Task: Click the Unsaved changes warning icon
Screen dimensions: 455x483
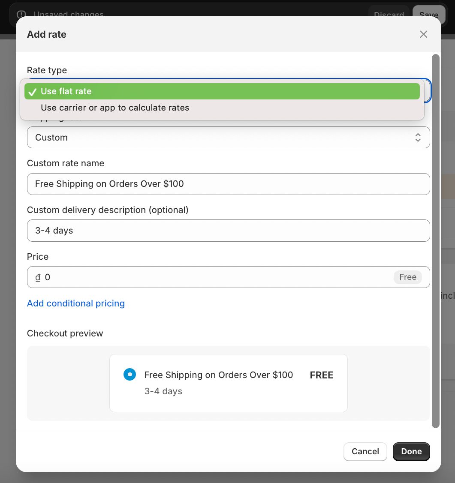Action: coord(21,15)
